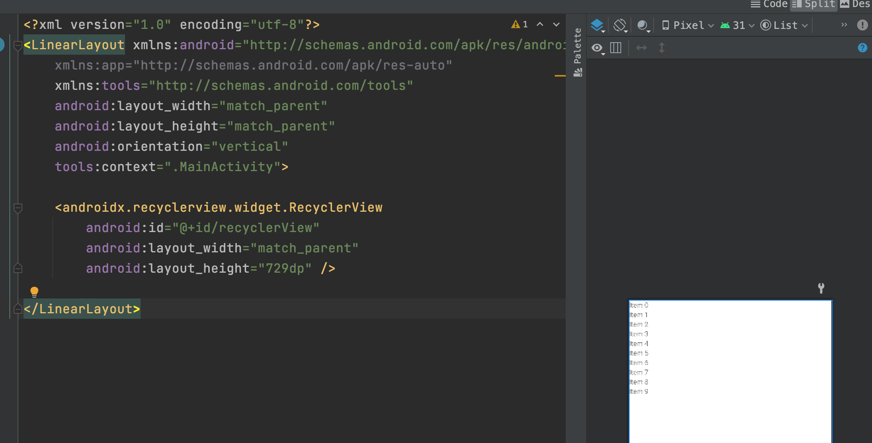The width and height of the screenshot is (872, 443).
Task: Expand the hidden toolbar items chevron
Action: (844, 25)
